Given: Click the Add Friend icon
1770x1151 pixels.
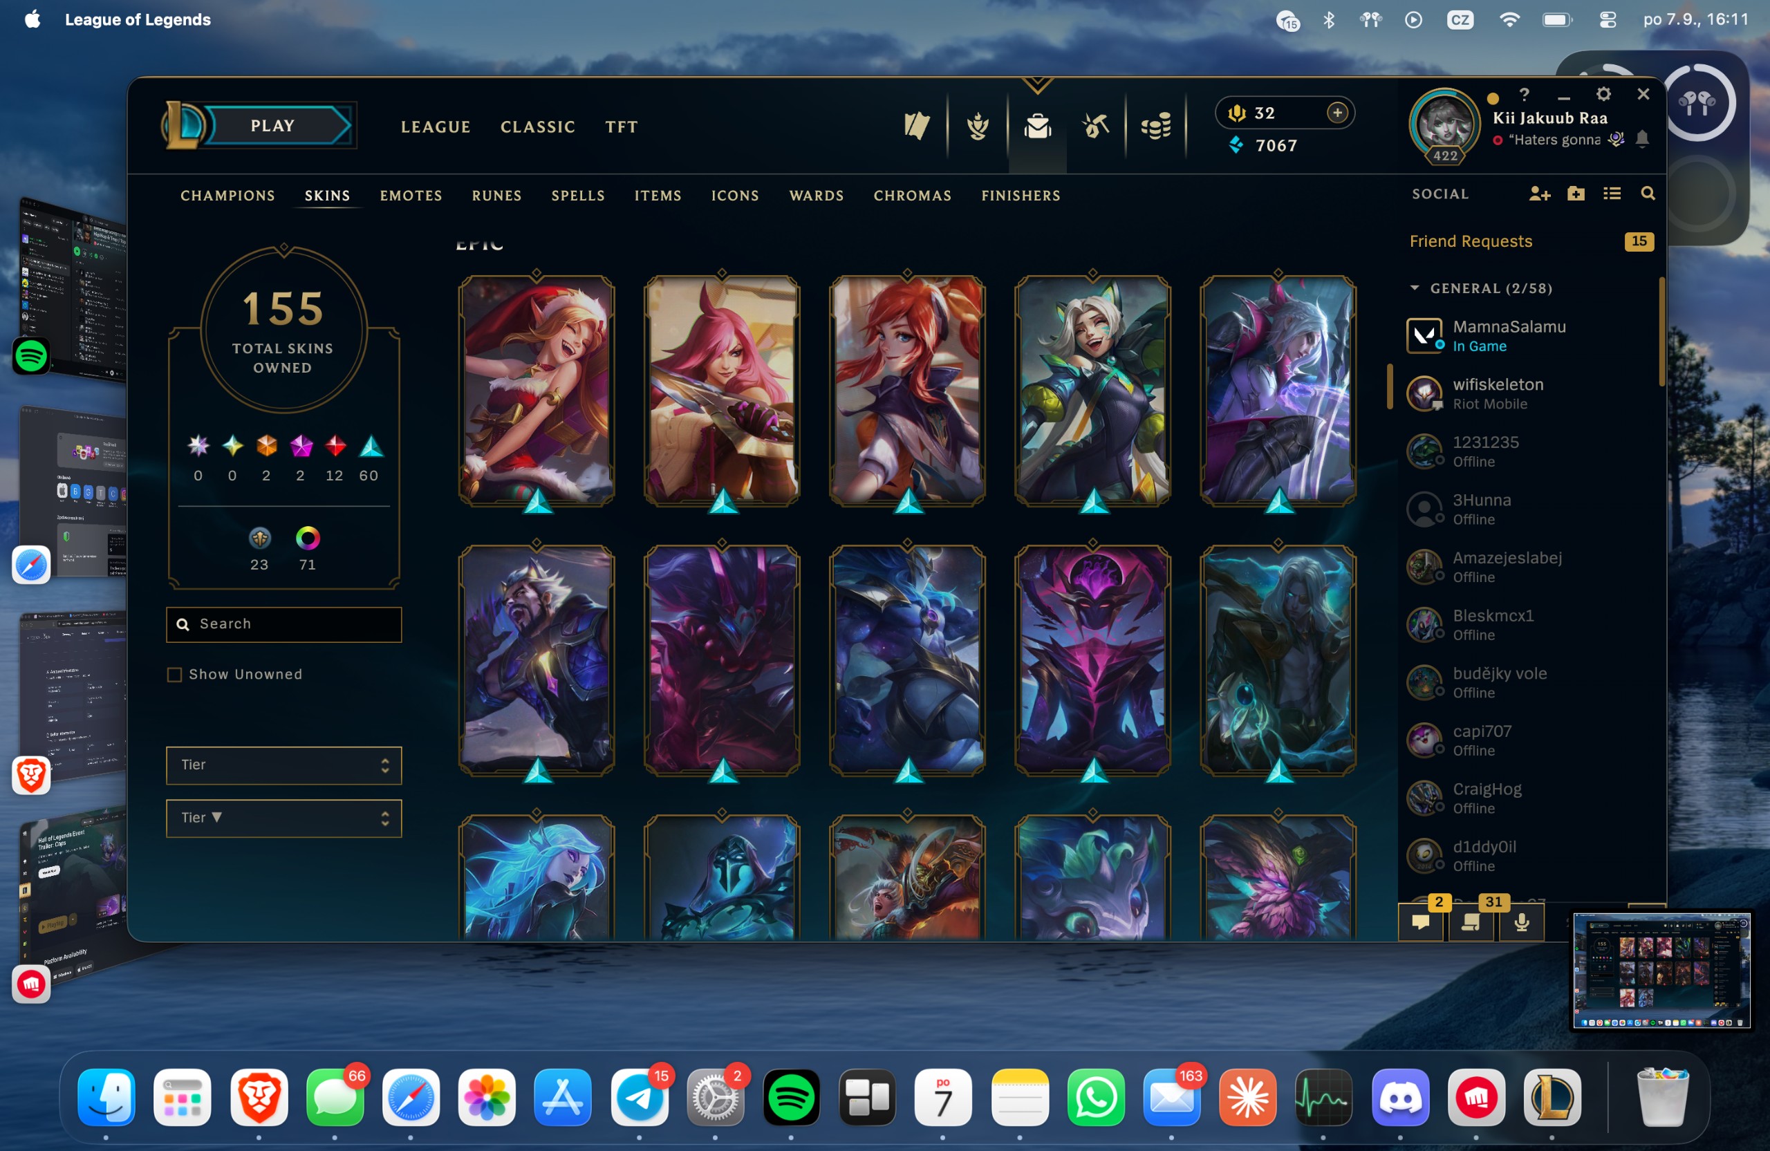Looking at the screenshot, I should click(x=1540, y=194).
